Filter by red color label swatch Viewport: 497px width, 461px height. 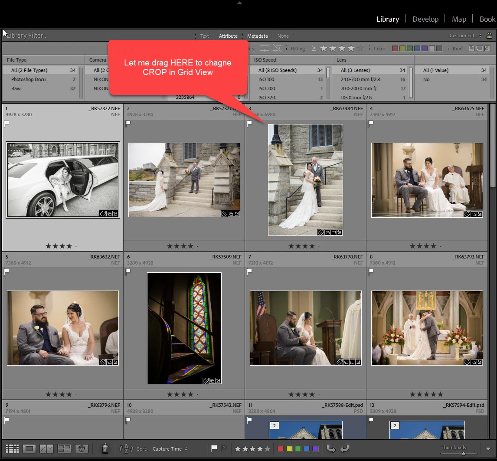tap(395, 48)
